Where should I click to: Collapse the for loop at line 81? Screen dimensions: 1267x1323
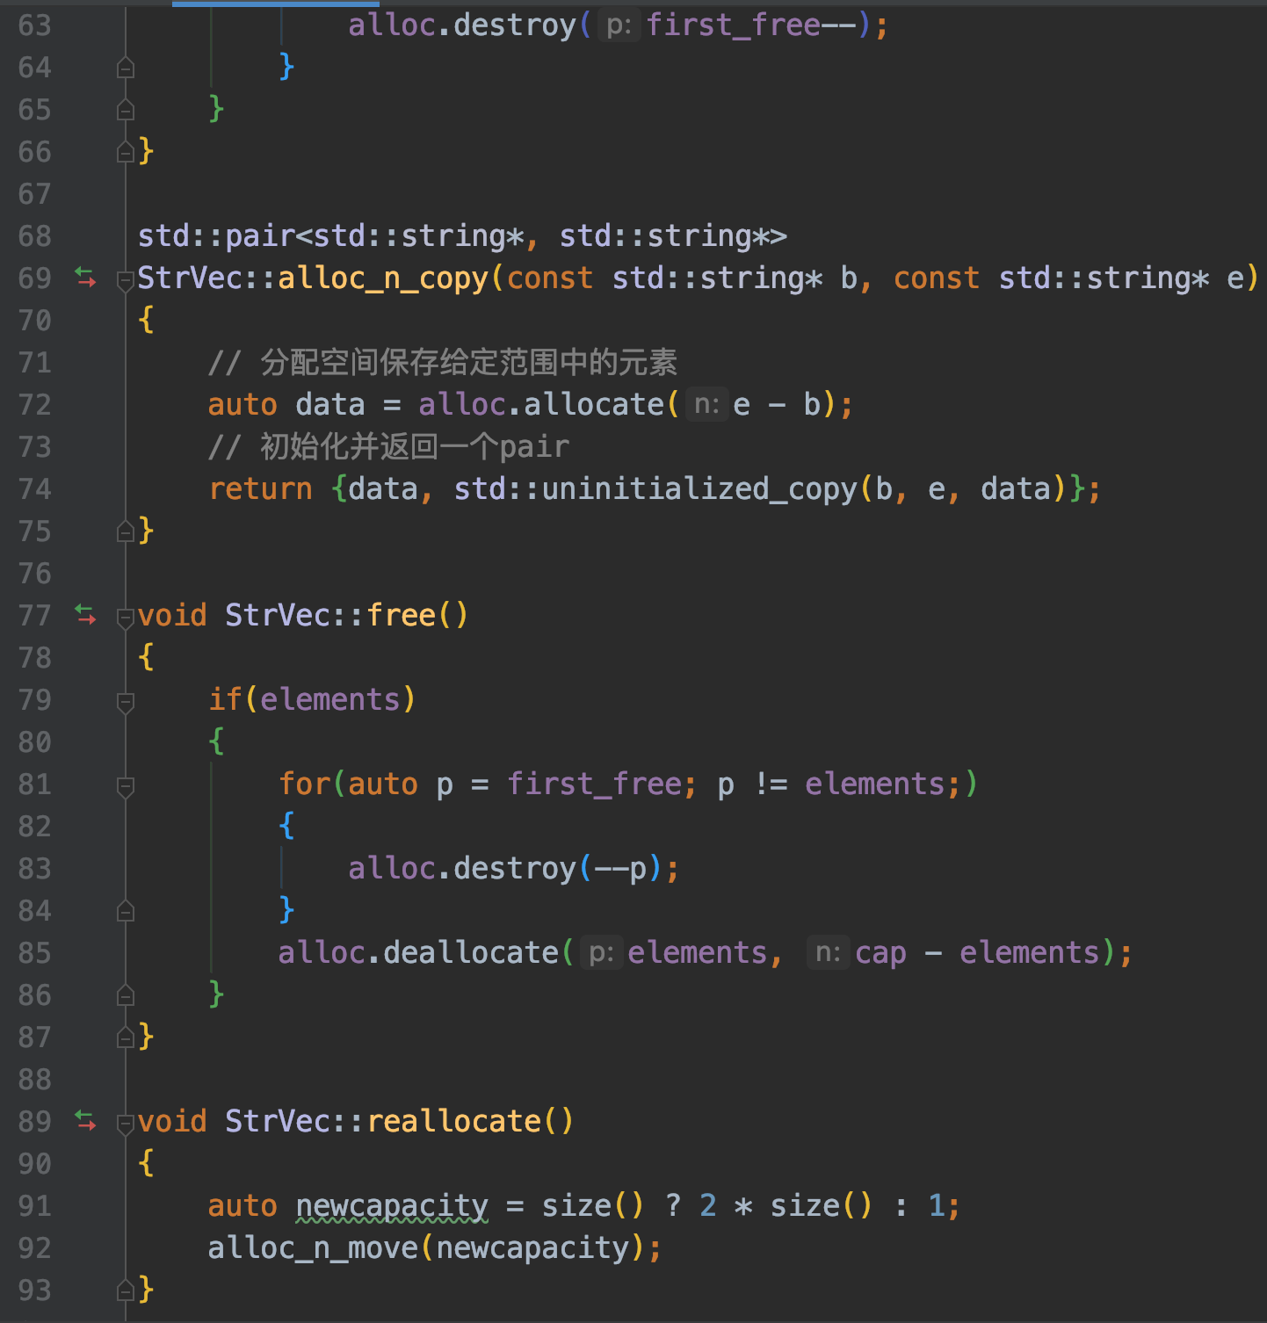click(x=126, y=786)
